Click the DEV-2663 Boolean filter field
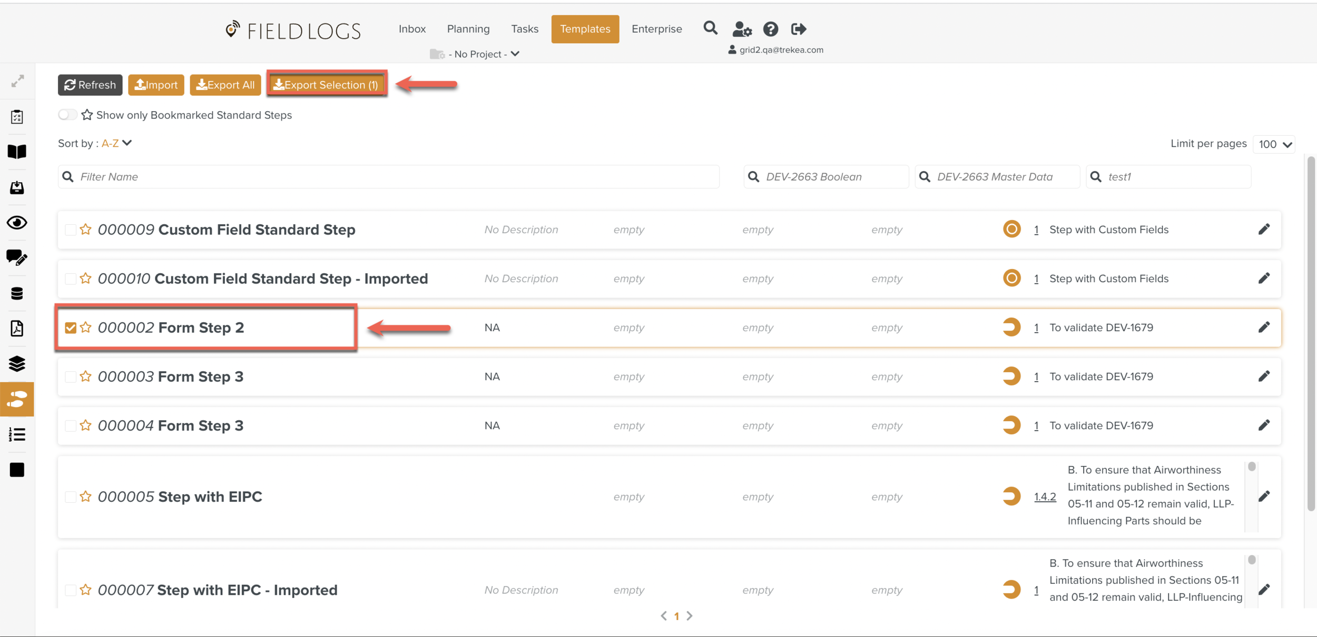Image resolution: width=1317 pixels, height=637 pixels. tap(825, 176)
